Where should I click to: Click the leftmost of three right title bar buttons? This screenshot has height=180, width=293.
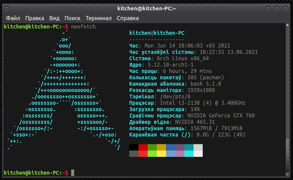pos(268,8)
